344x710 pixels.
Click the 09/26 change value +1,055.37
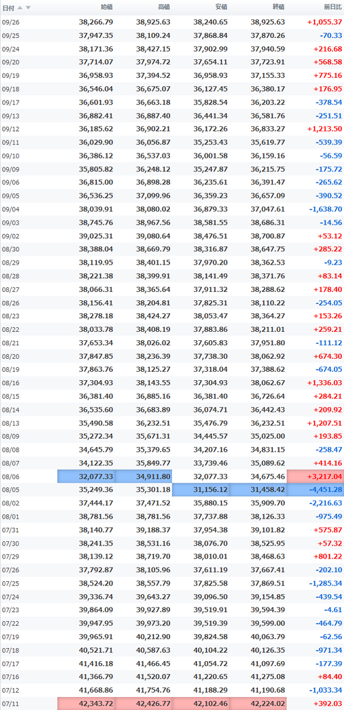[x=325, y=22]
